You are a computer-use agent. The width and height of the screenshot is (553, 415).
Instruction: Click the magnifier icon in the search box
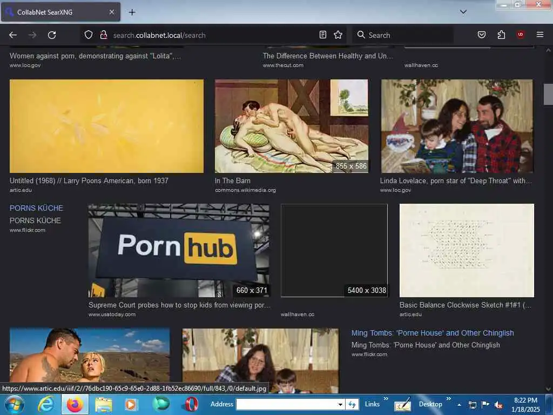(x=361, y=35)
